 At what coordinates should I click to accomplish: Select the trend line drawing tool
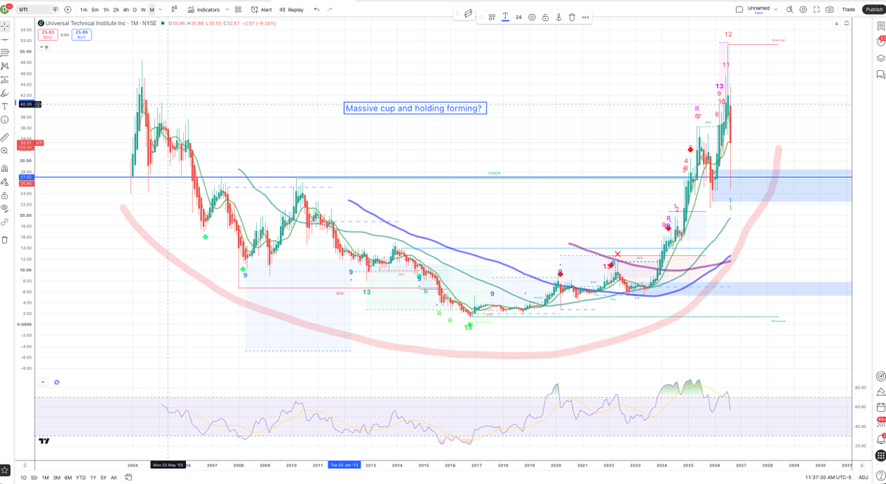pos(5,39)
